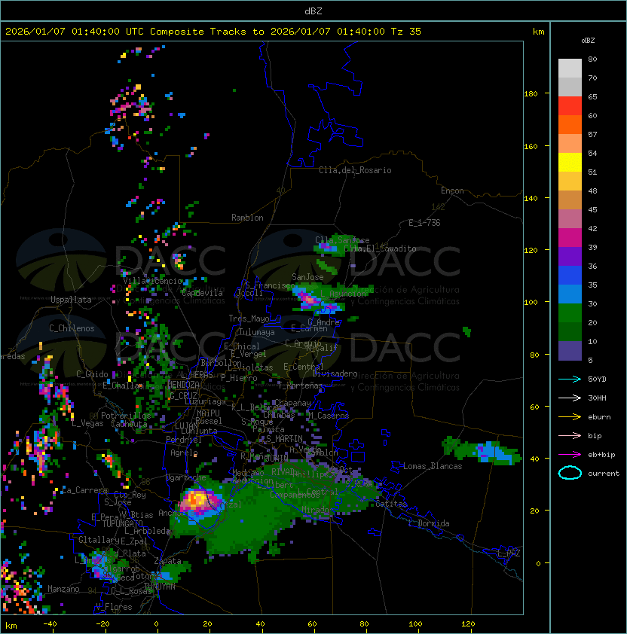
Task: Click the Agrelo place label
Action: pyautogui.click(x=184, y=453)
